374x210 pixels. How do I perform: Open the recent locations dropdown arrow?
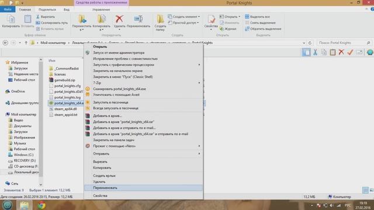coord(20,43)
